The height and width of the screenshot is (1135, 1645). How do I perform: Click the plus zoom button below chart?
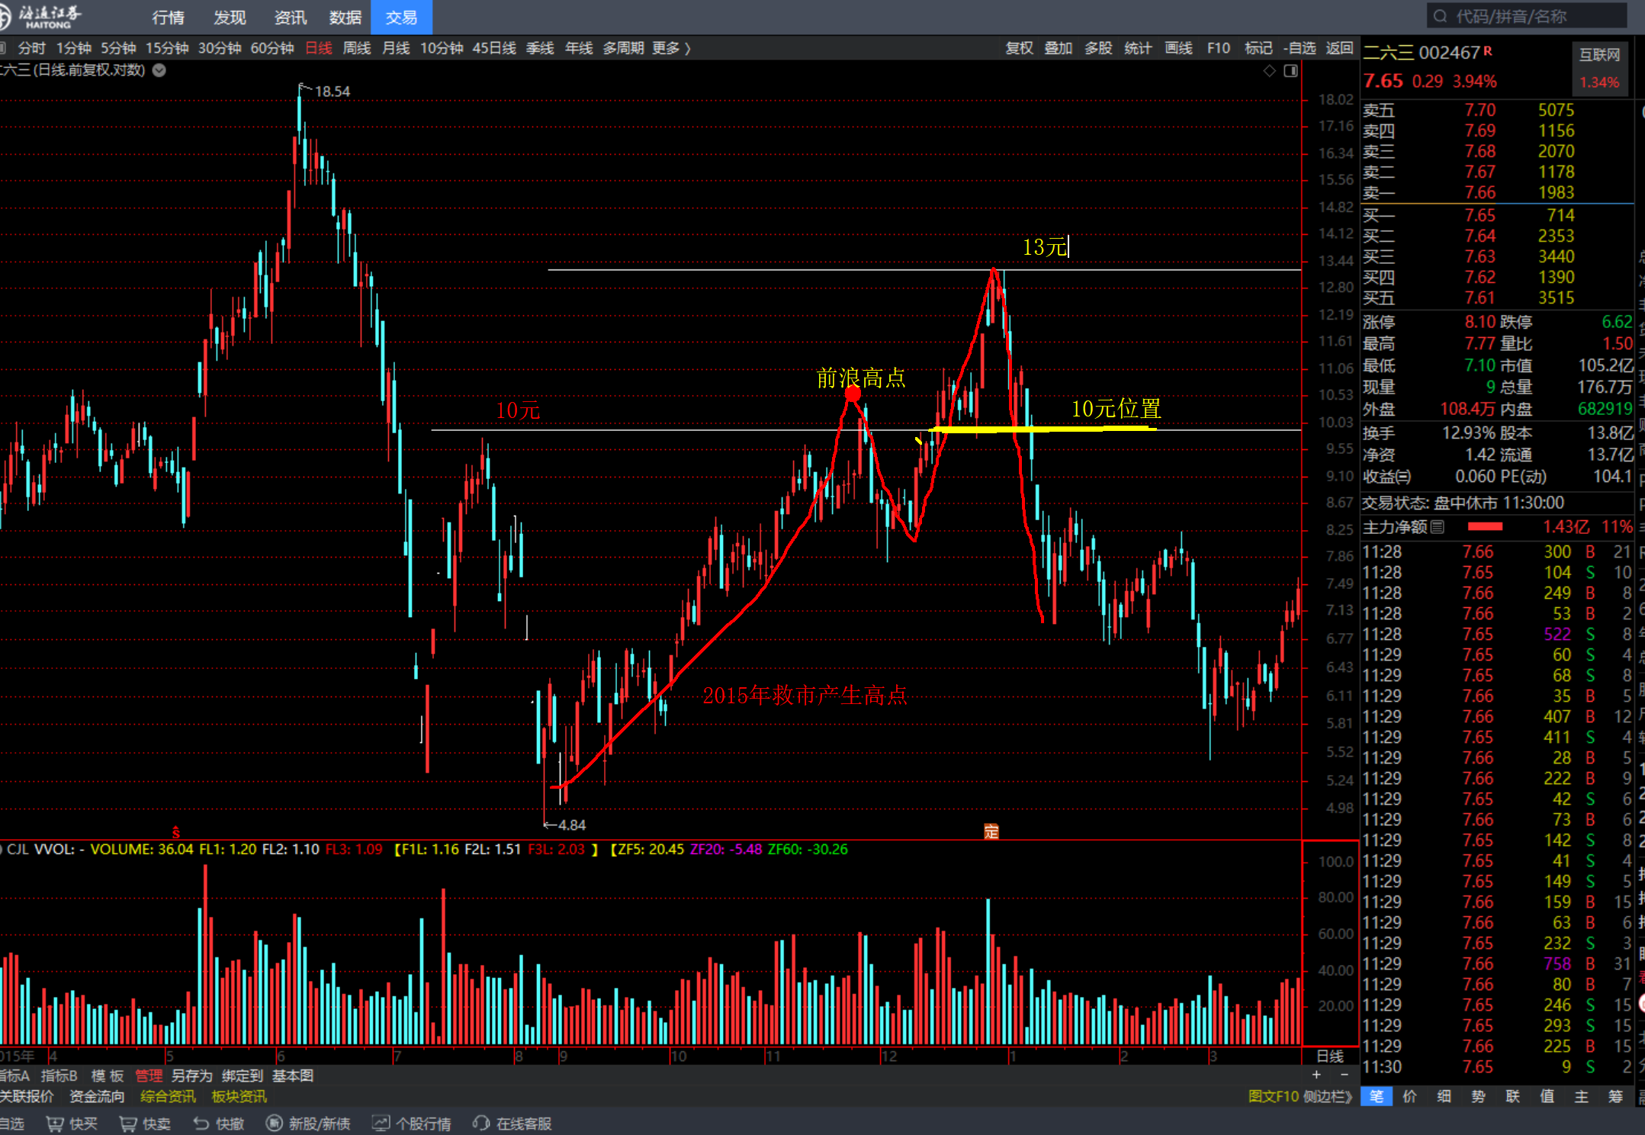point(1316,1075)
